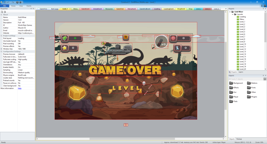Toggle ribbon minimize arrow
Viewport: 267px width, 144px height.
coord(262,6)
